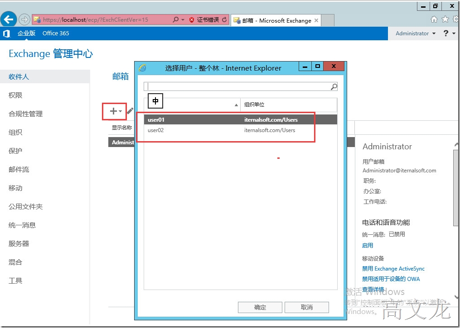Click 禁用 Exchange ActiveSync link
460x328 pixels.
click(393, 269)
